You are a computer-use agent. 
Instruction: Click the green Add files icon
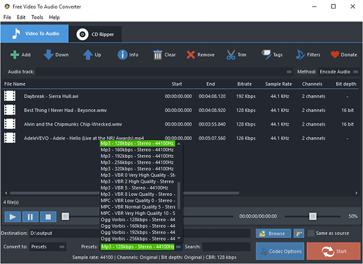(15, 55)
